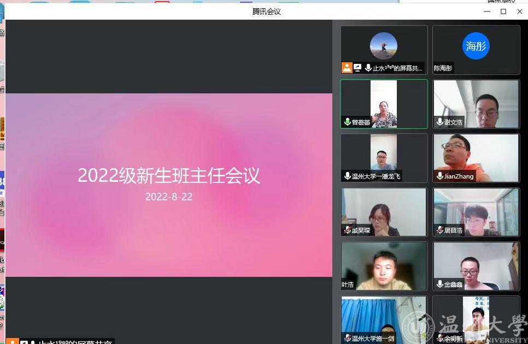Screen dimensions: 528x344
Task: Click the orange host icon beside 止水
Action: click(x=347, y=68)
